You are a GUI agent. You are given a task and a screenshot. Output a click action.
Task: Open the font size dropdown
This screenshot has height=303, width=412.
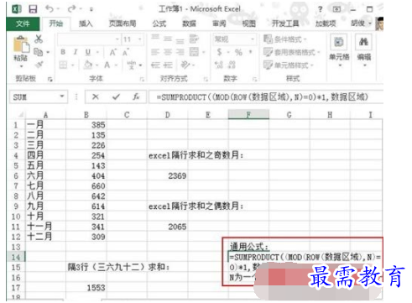[x=139, y=39]
